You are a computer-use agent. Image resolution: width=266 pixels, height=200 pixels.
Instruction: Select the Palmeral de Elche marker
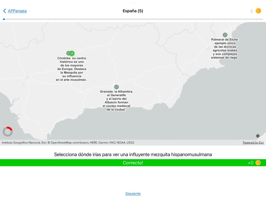(225, 35)
